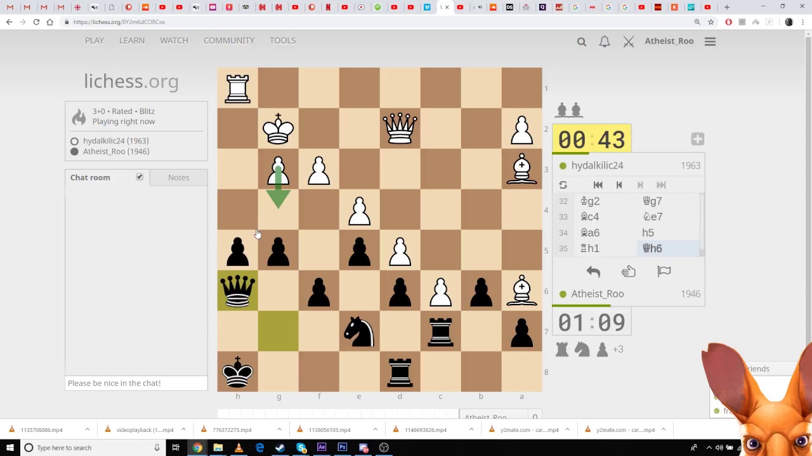Expand options for 1135708086.mp4 download

[88, 430]
